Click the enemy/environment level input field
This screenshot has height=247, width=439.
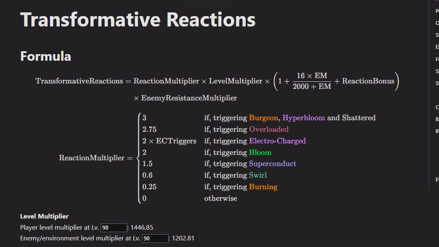tap(155, 238)
